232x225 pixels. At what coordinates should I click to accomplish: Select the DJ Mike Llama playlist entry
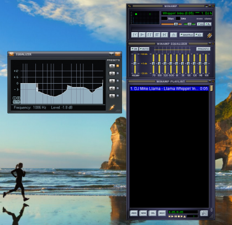tap(169, 89)
